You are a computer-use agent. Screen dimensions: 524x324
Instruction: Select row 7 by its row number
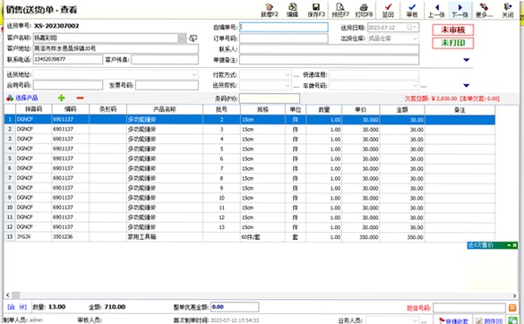(x=10, y=178)
